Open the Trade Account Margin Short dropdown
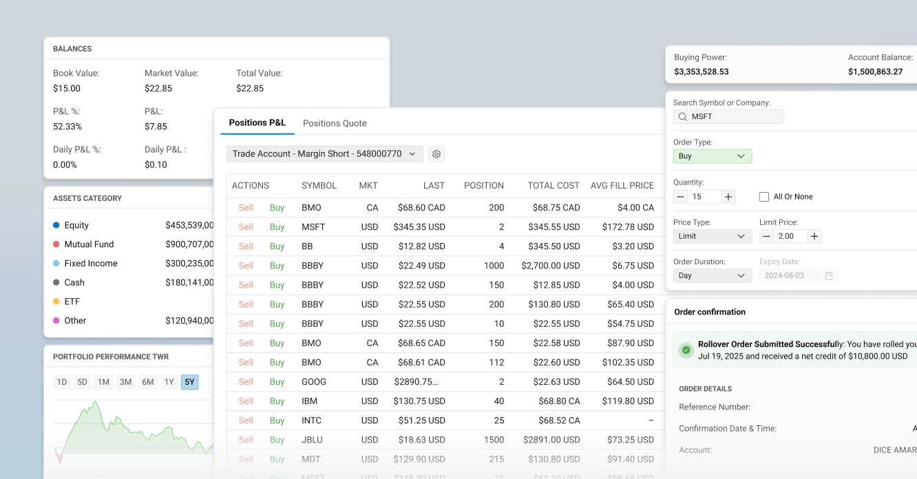The width and height of the screenshot is (917, 479). (324, 153)
